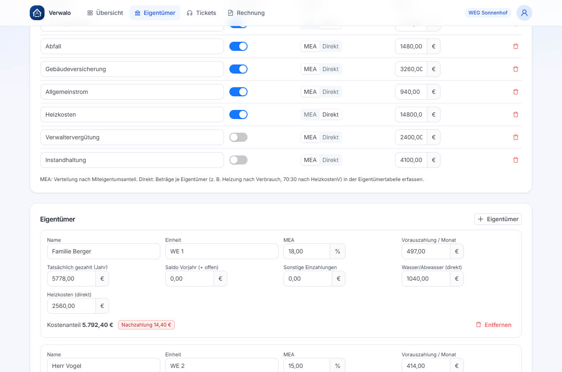Delete the Heizkosten cost row
This screenshot has height=372, width=562.
coord(516,114)
